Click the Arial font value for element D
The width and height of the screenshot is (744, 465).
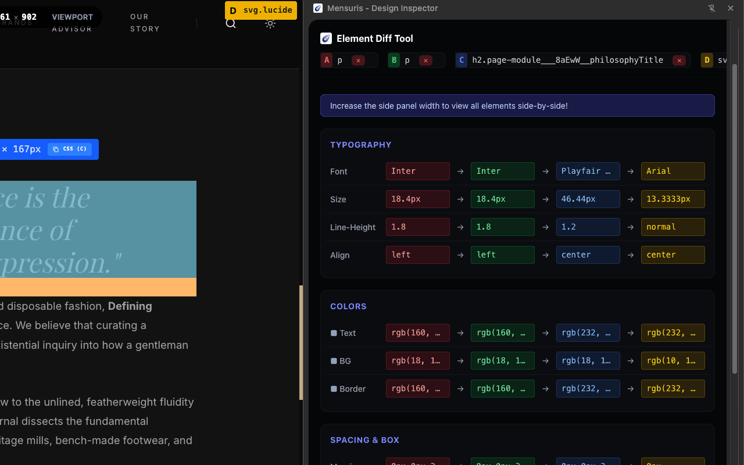(x=673, y=171)
